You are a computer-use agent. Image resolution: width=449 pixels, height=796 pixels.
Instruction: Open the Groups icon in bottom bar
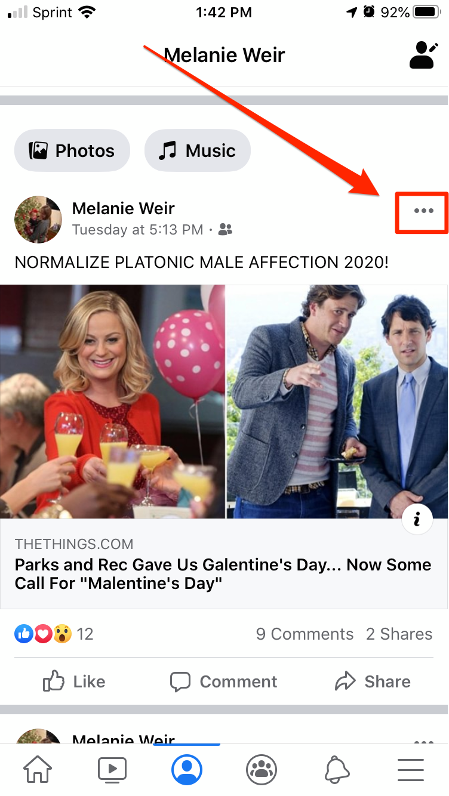[x=261, y=769]
